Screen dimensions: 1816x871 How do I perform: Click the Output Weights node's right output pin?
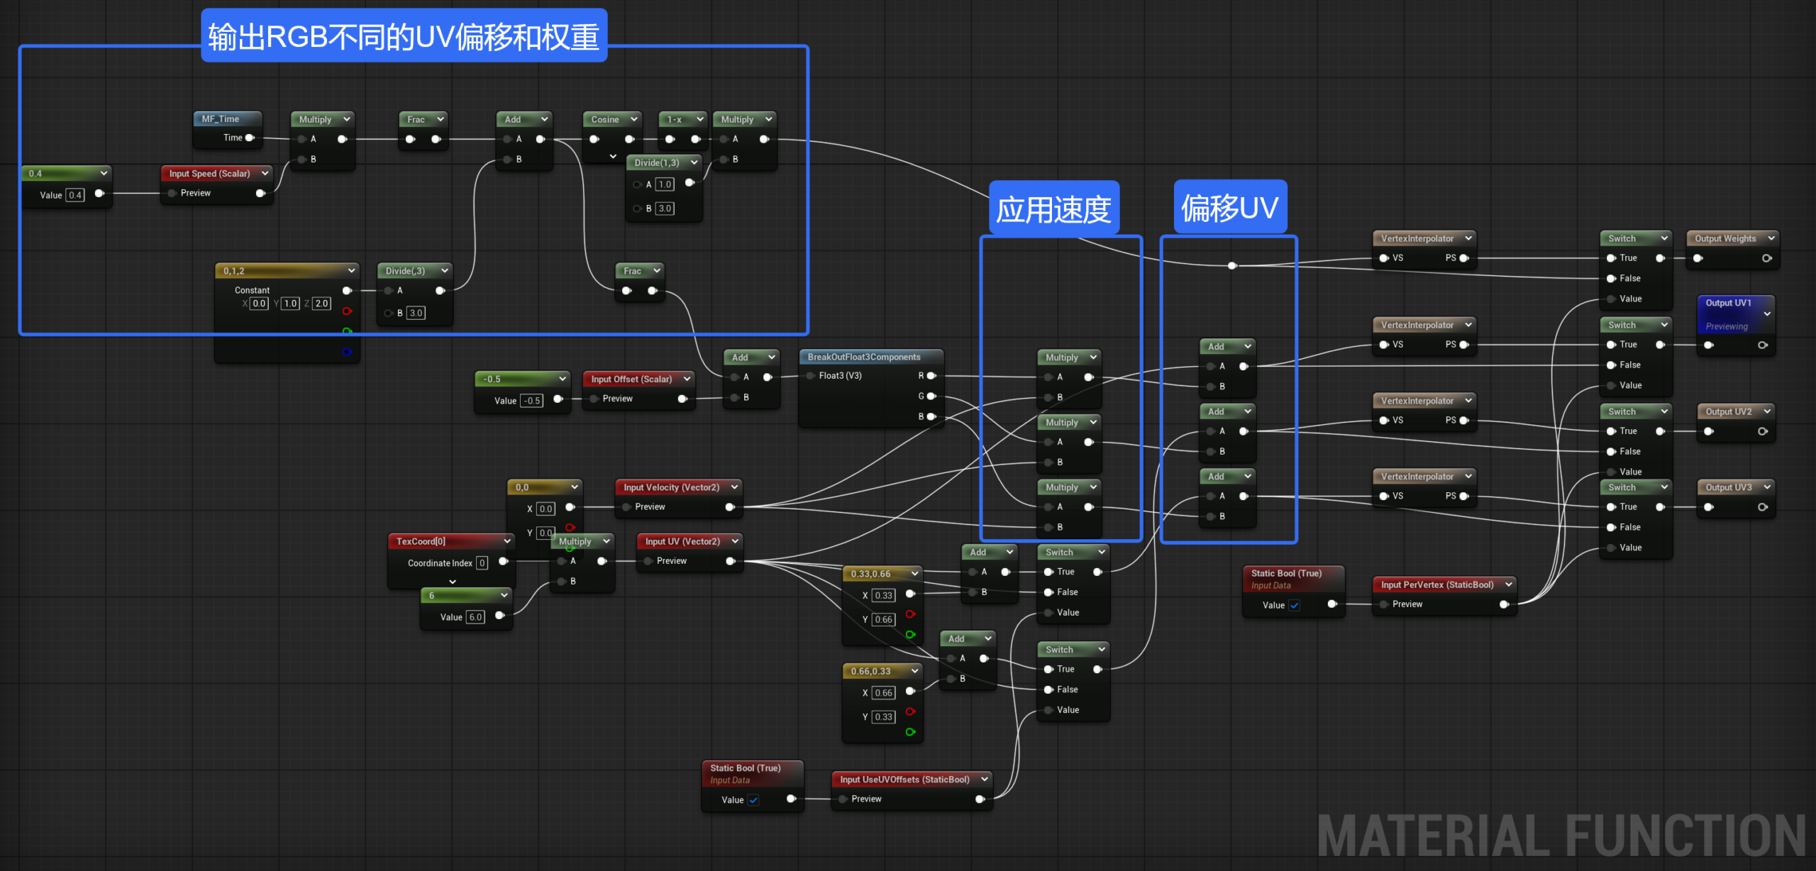coord(1767,258)
